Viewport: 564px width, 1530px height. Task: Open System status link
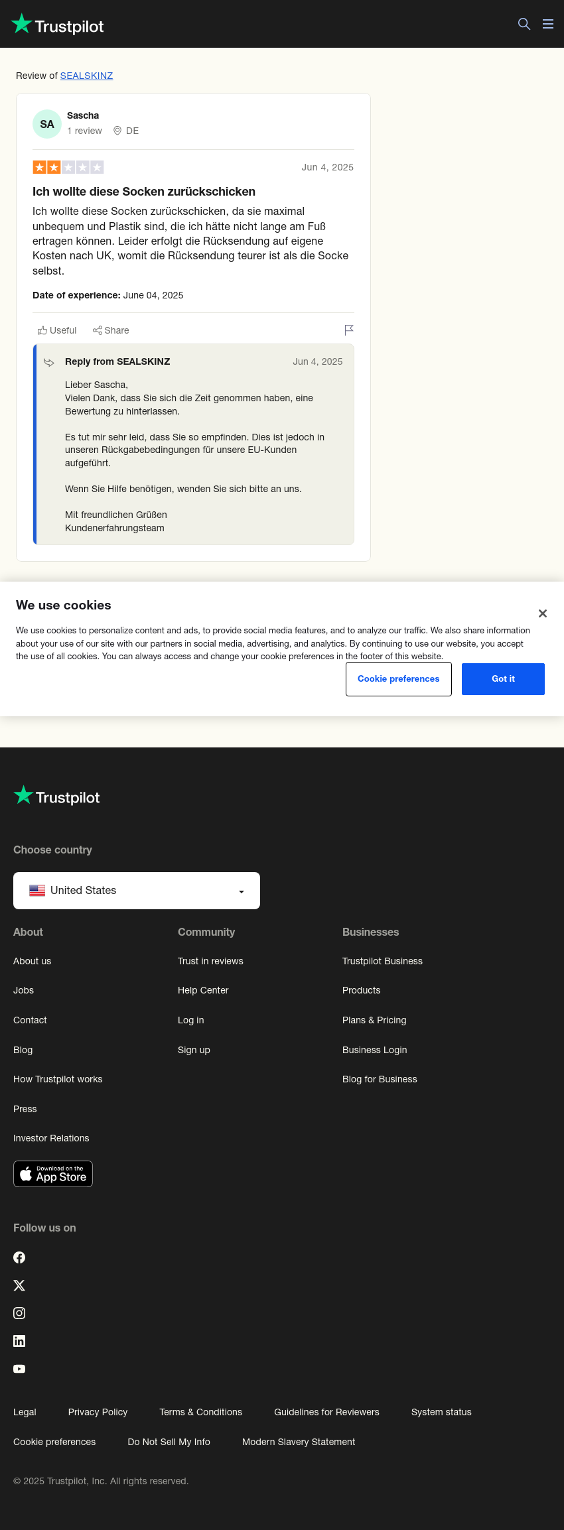pos(441,1412)
